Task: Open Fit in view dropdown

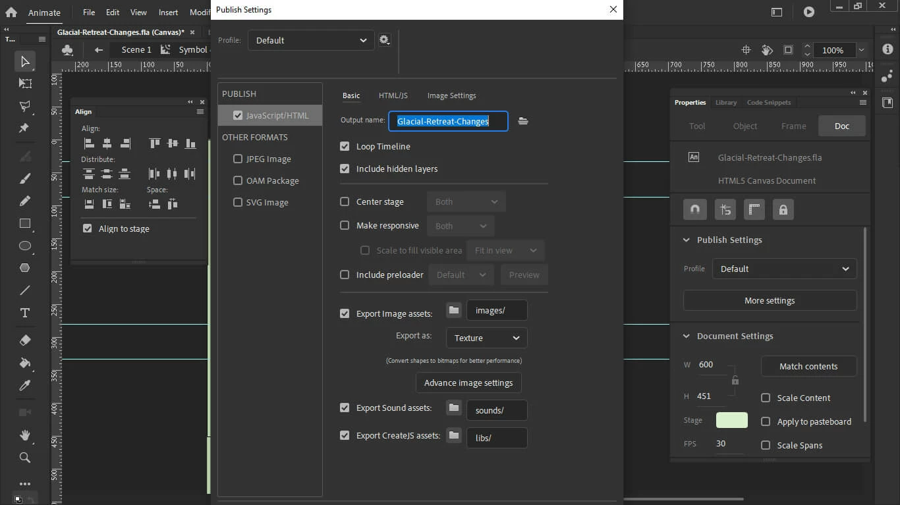Action: (505, 250)
